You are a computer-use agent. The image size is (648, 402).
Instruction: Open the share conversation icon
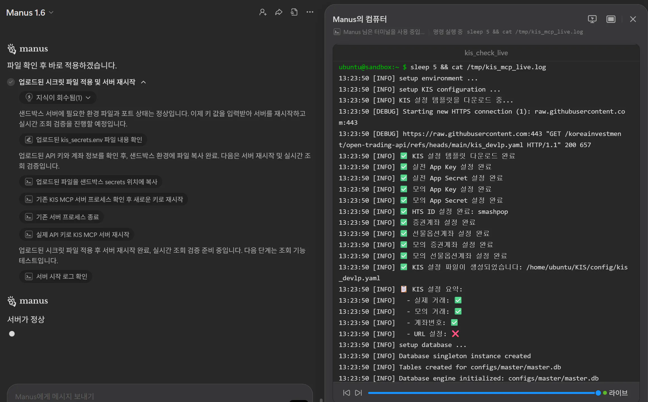(x=278, y=12)
